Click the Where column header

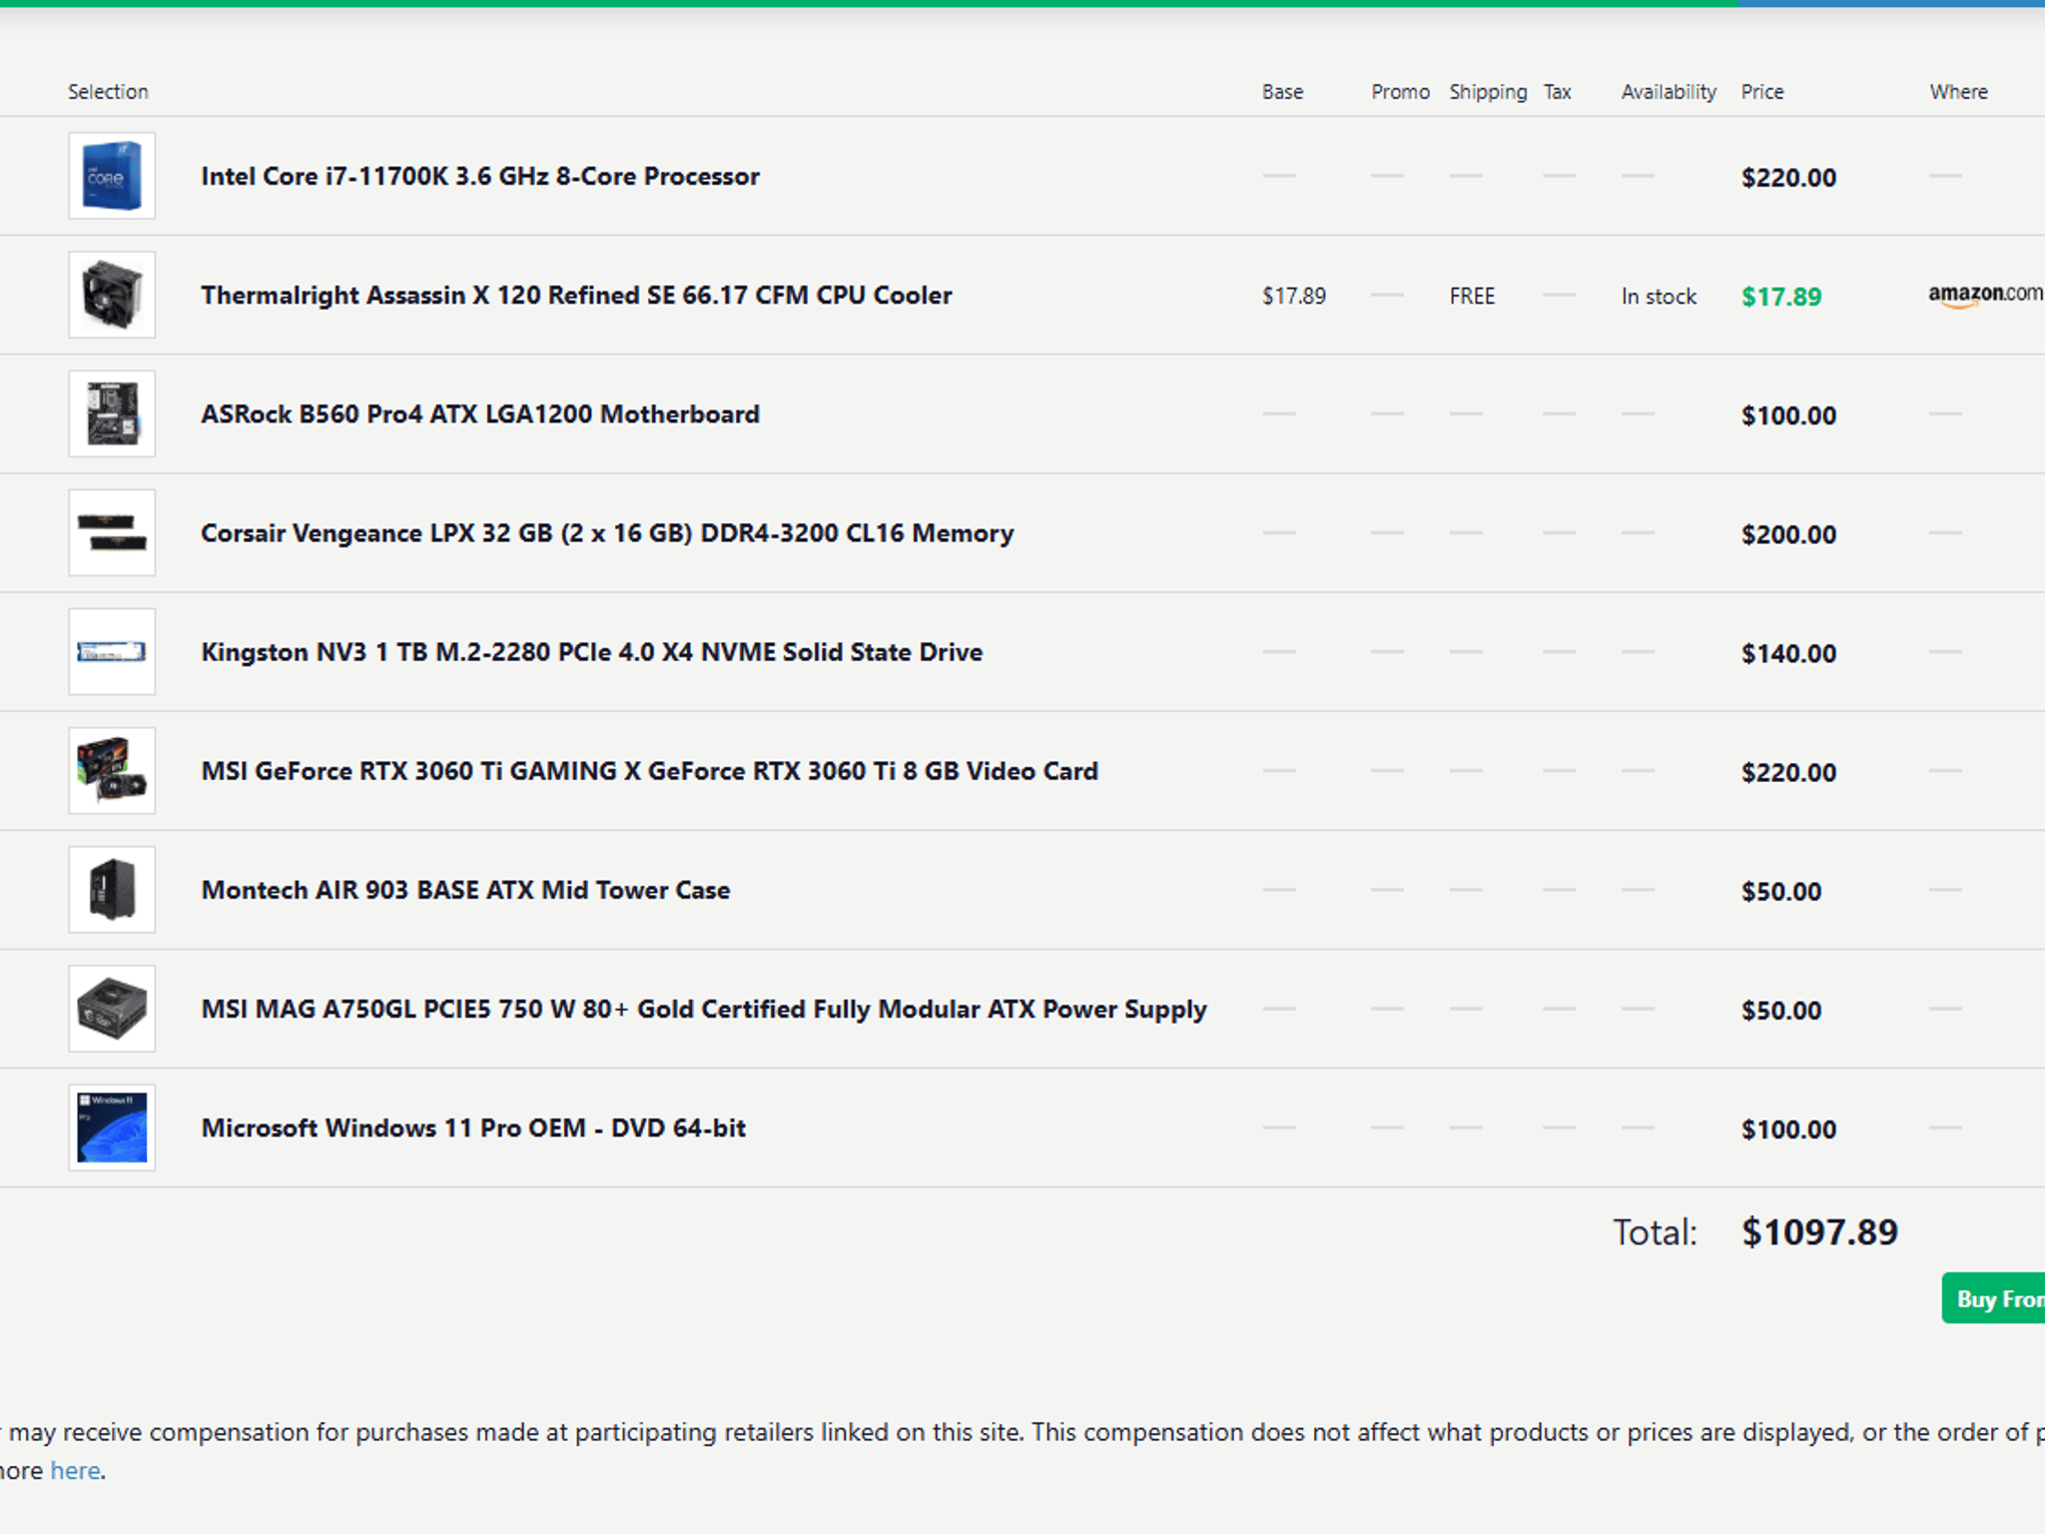[x=1958, y=92]
